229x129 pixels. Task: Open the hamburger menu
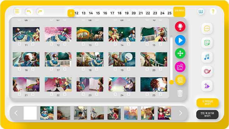pos(17,11)
